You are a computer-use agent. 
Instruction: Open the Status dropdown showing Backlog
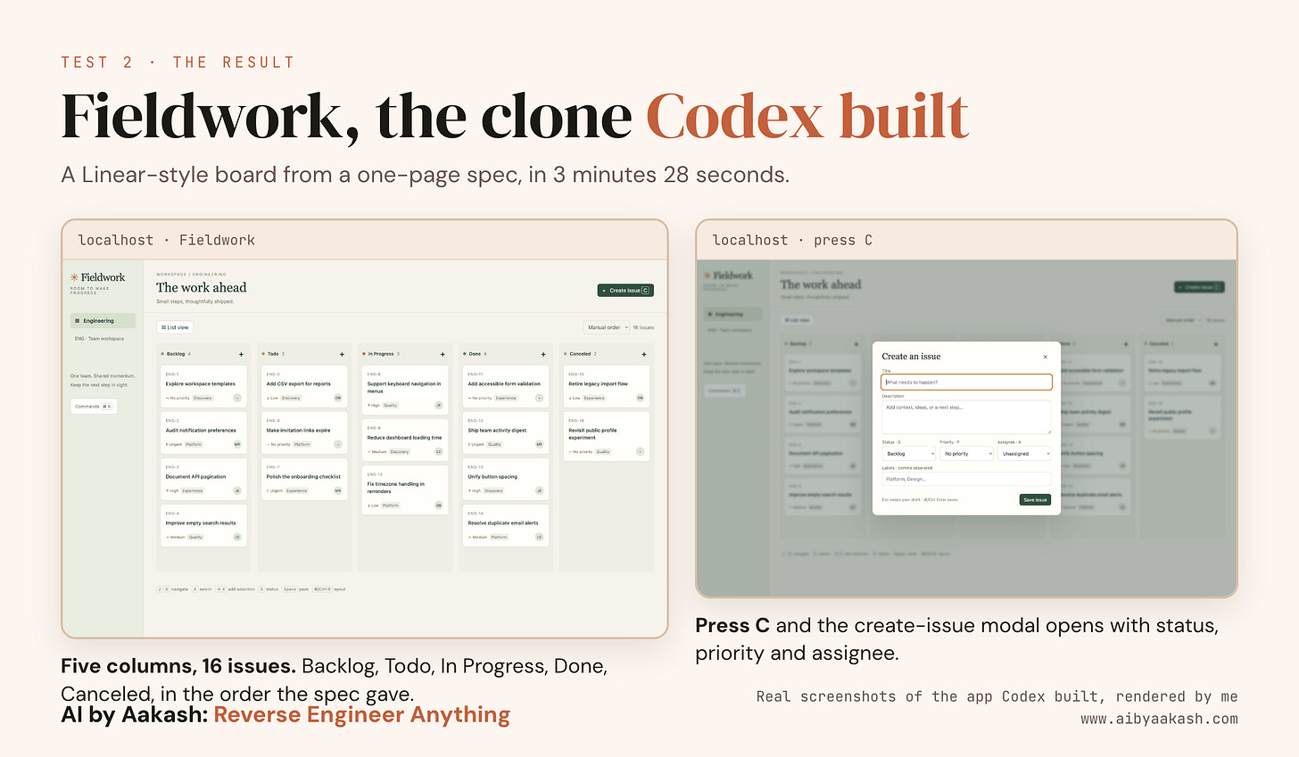908,454
